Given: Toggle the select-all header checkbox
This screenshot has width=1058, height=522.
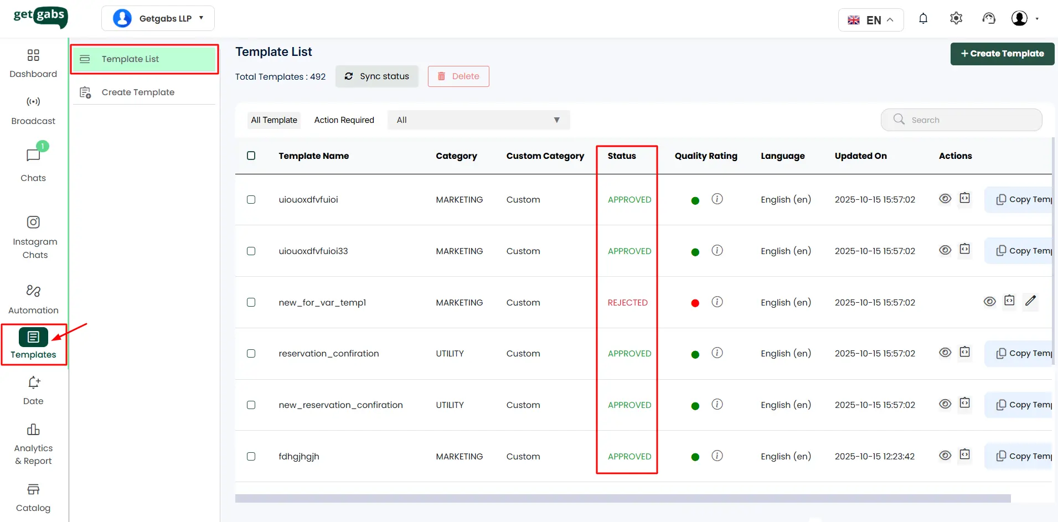Looking at the screenshot, I should (x=251, y=156).
